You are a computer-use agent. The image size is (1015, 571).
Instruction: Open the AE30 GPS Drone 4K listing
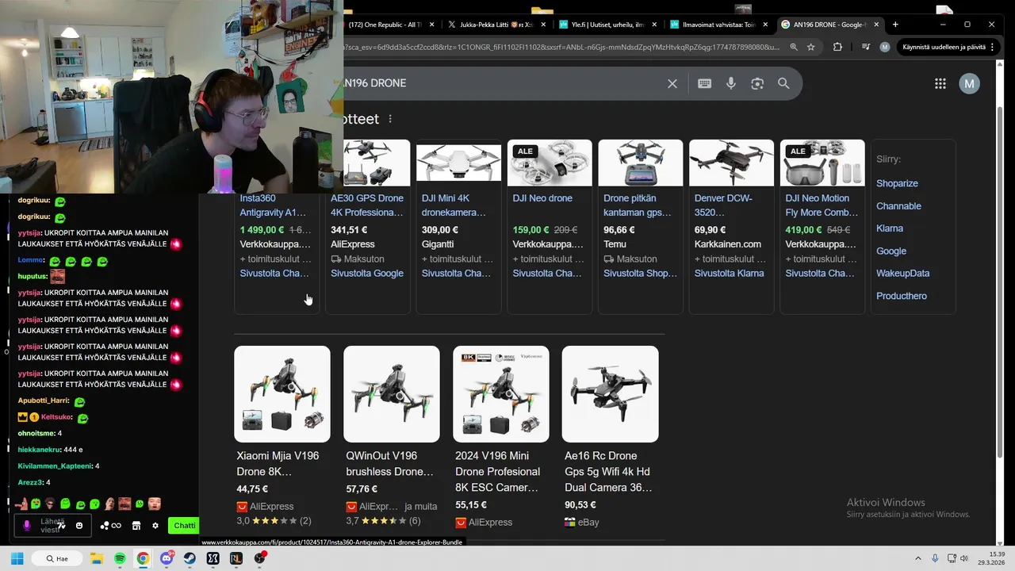(x=367, y=205)
